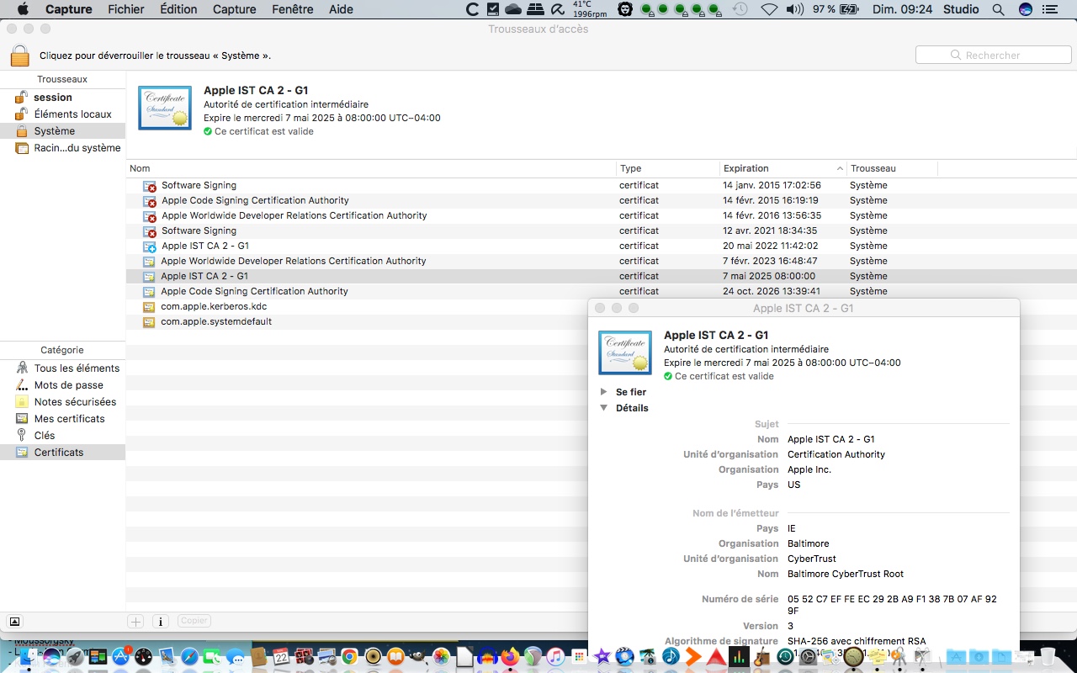
Task: Click the info "i" button in bottom bar
Action: tap(161, 621)
